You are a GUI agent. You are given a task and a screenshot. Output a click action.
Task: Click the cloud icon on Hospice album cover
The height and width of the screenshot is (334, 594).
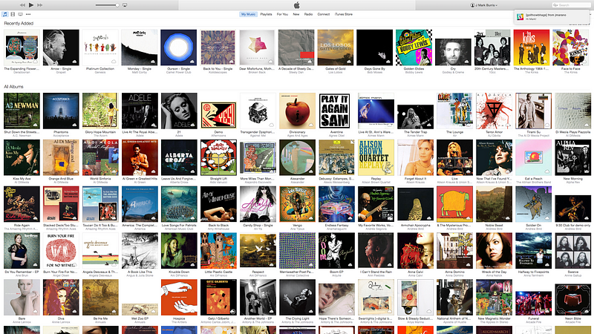(x=192, y=311)
